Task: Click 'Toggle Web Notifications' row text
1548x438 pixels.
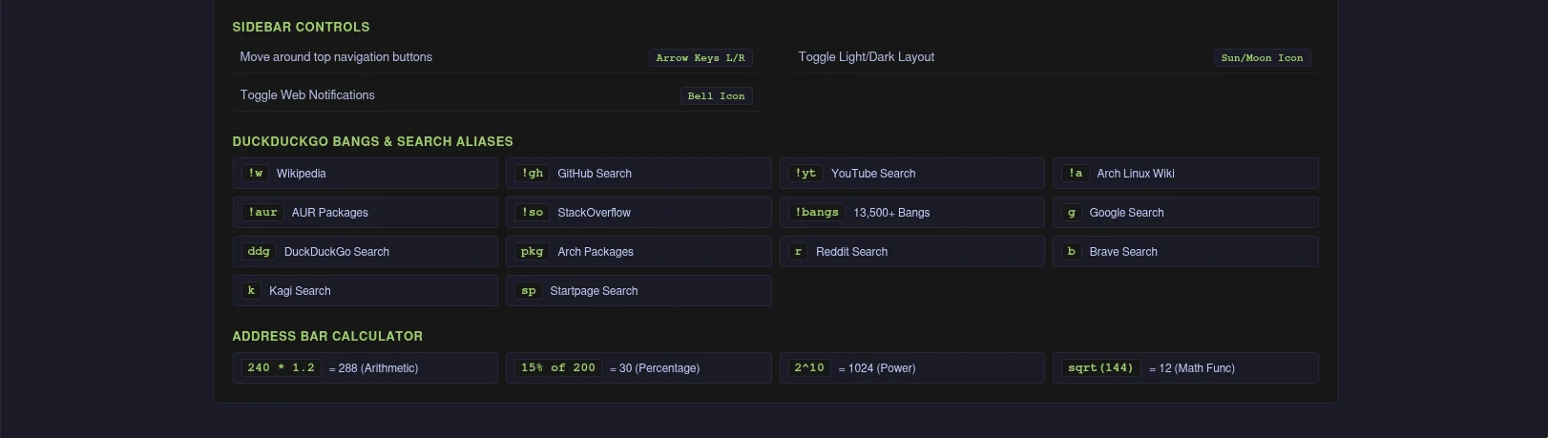Action: (x=307, y=95)
